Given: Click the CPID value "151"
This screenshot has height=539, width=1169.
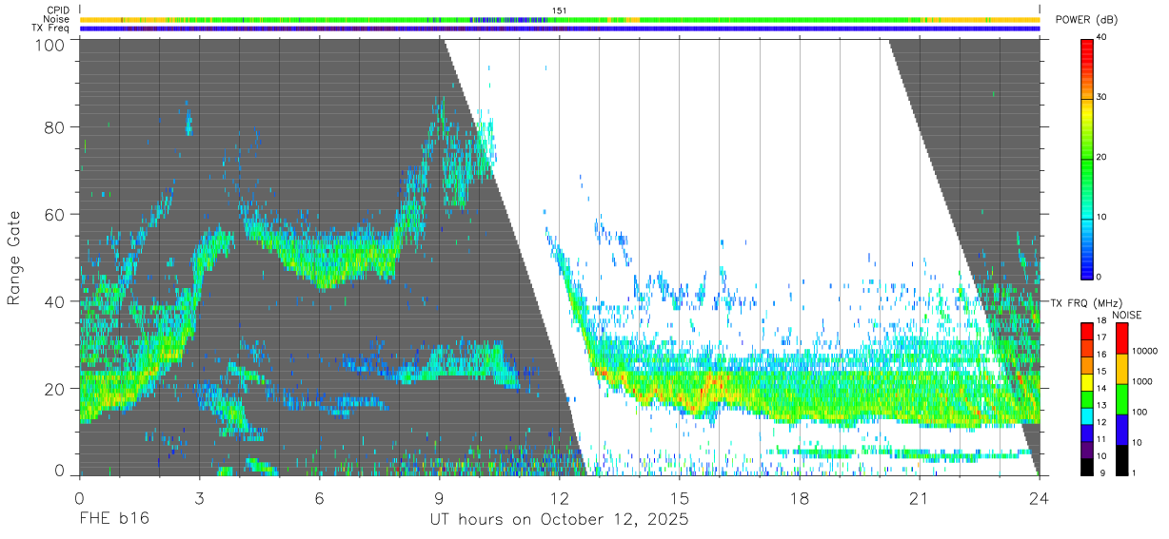Looking at the screenshot, I should click(x=560, y=10).
